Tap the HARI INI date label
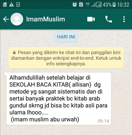 click(x=66, y=37)
